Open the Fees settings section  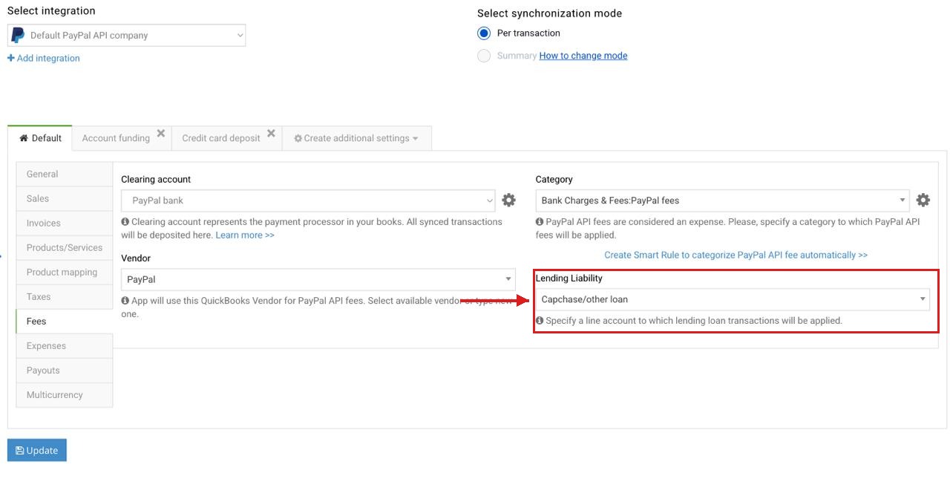point(65,321)
